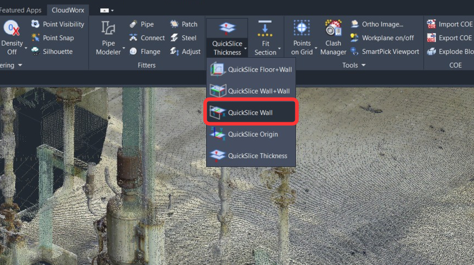Choose QuickSlice Wall+Wall from menu

click(x=251, y=91)
